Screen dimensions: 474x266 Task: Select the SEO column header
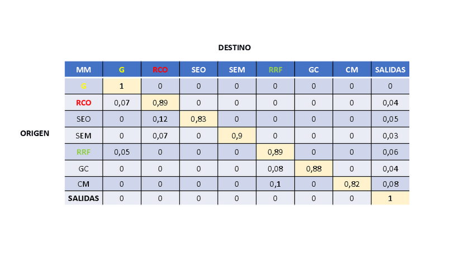[x=198, y=70]
